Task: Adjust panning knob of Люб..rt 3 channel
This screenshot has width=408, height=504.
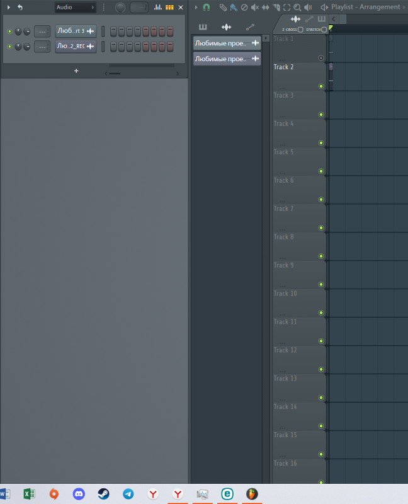Action: click(x=18, y=31)
